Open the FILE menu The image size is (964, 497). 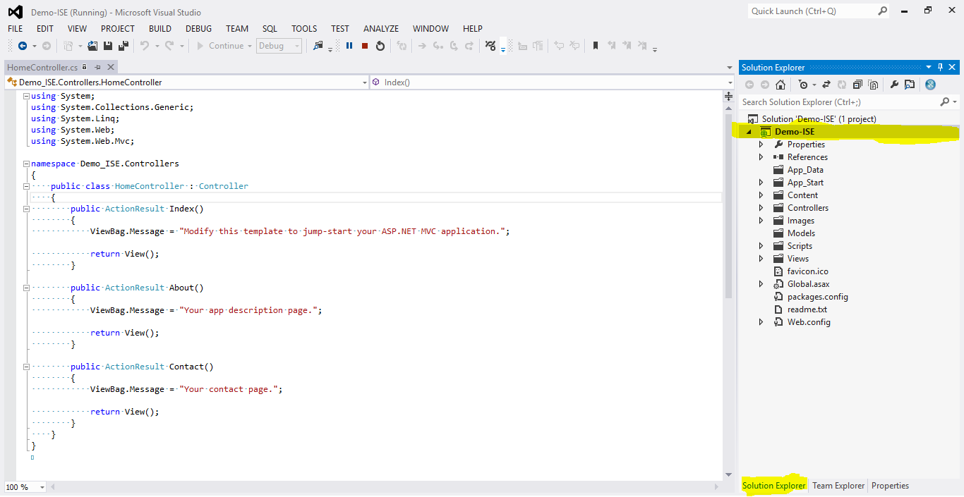(x=16, y=29)
